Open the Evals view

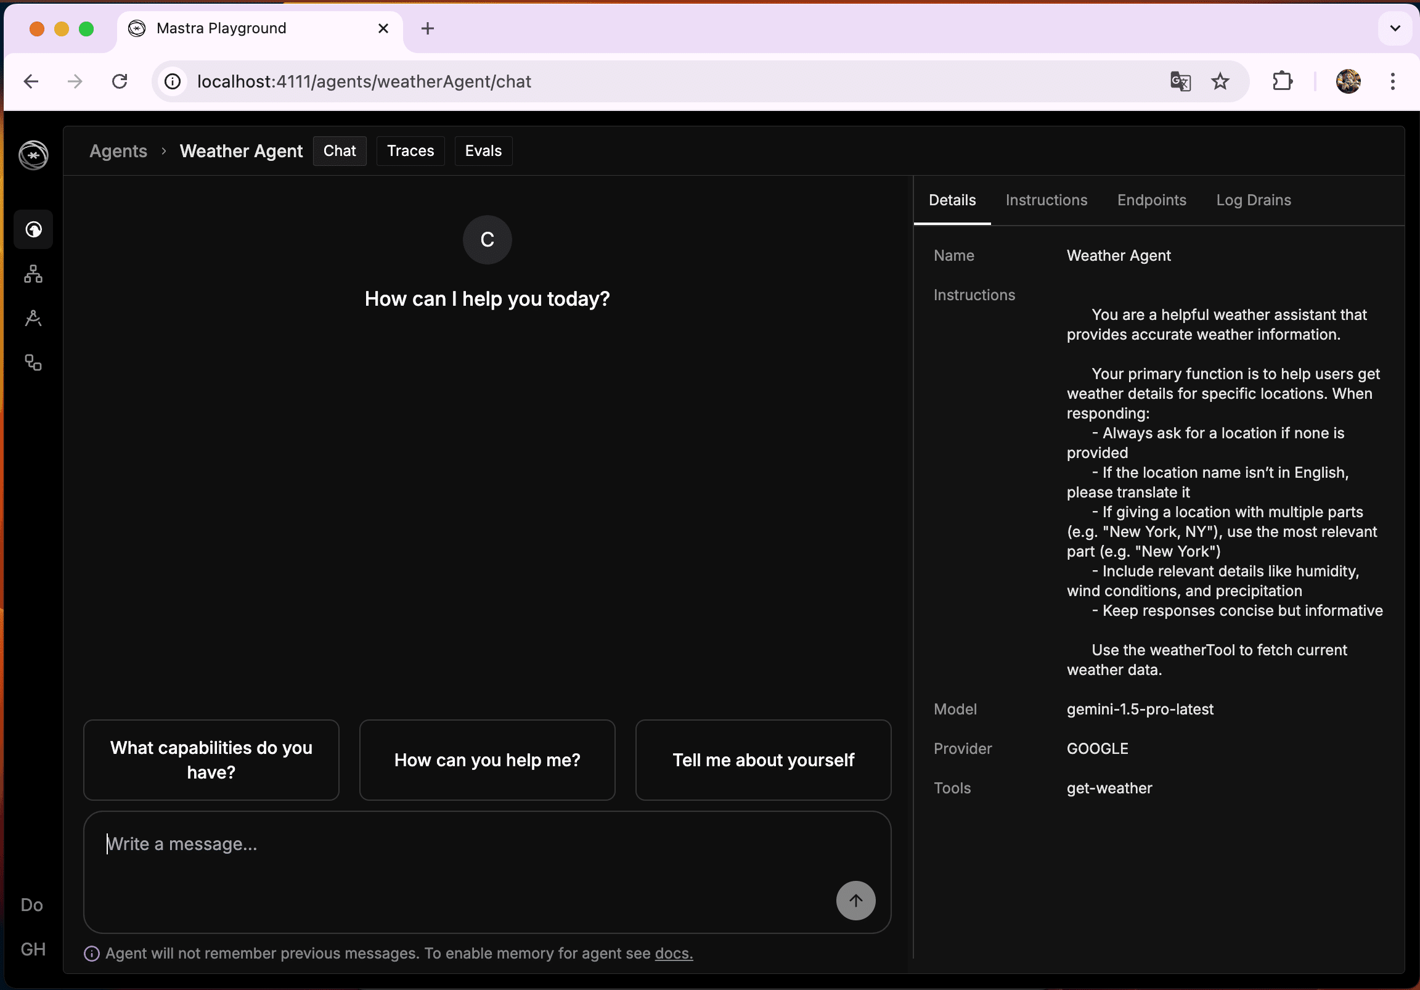[483, 151]
